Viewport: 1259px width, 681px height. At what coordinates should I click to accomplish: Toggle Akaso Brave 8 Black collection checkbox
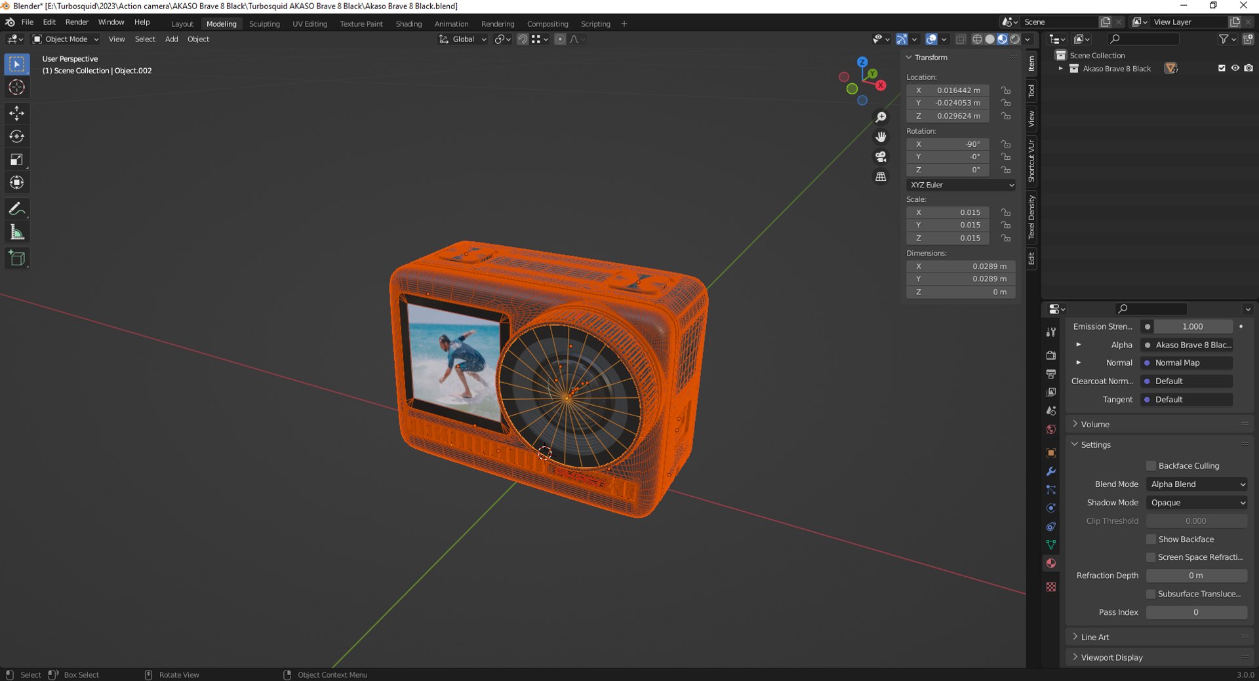[1222, 68]
